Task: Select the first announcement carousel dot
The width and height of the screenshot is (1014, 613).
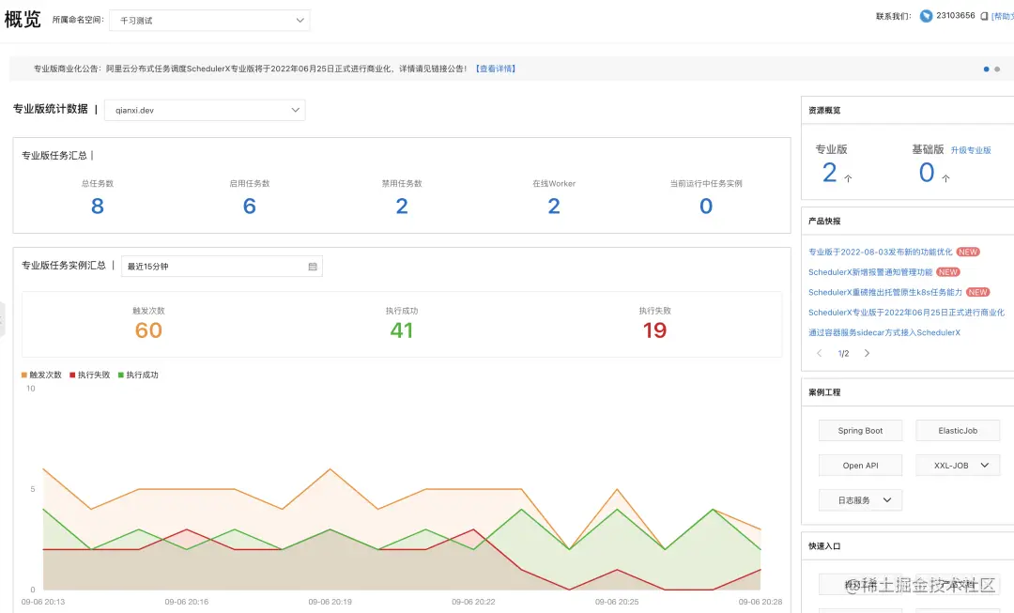Action: [x=986, y=69]
